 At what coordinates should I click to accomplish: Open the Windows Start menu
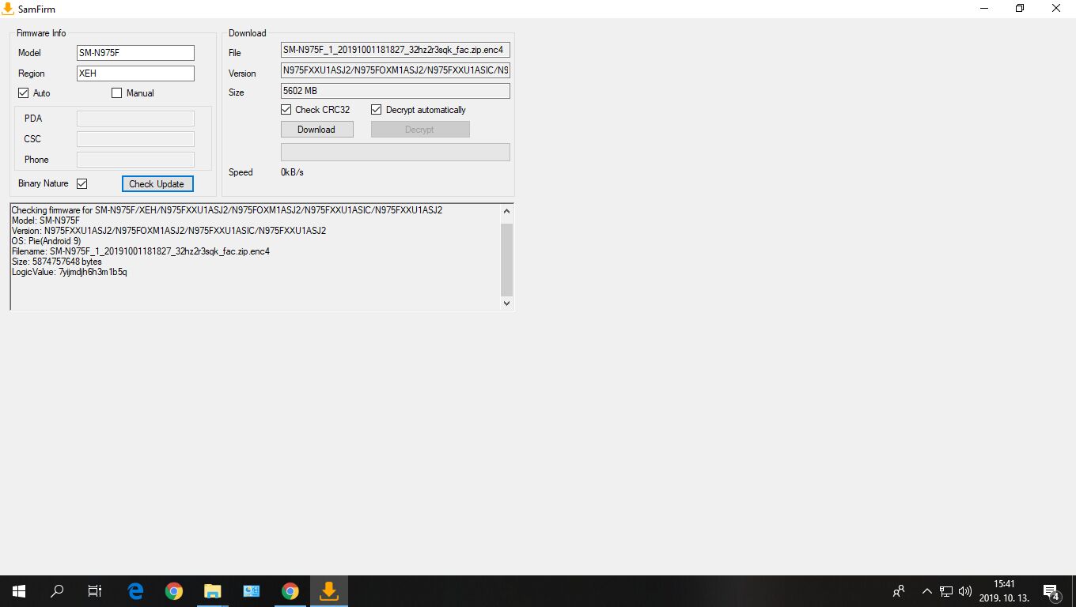18,591
